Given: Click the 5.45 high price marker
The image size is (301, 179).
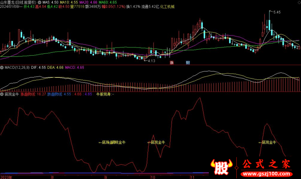Looking at the screenshot, I should click(277, 13).
